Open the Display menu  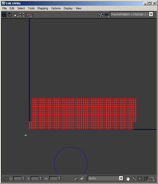pyautogui.click(x=68, y=8)
